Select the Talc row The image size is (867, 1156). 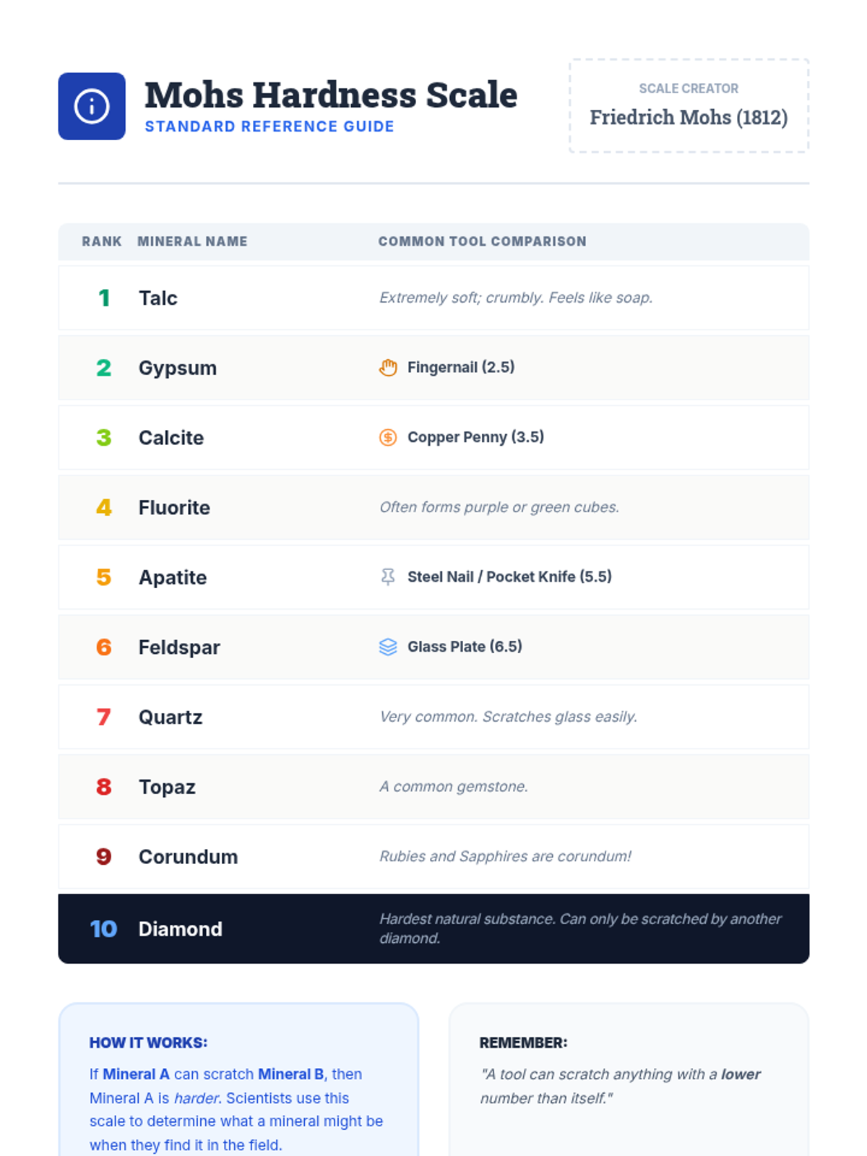click(x=433, y=298)
